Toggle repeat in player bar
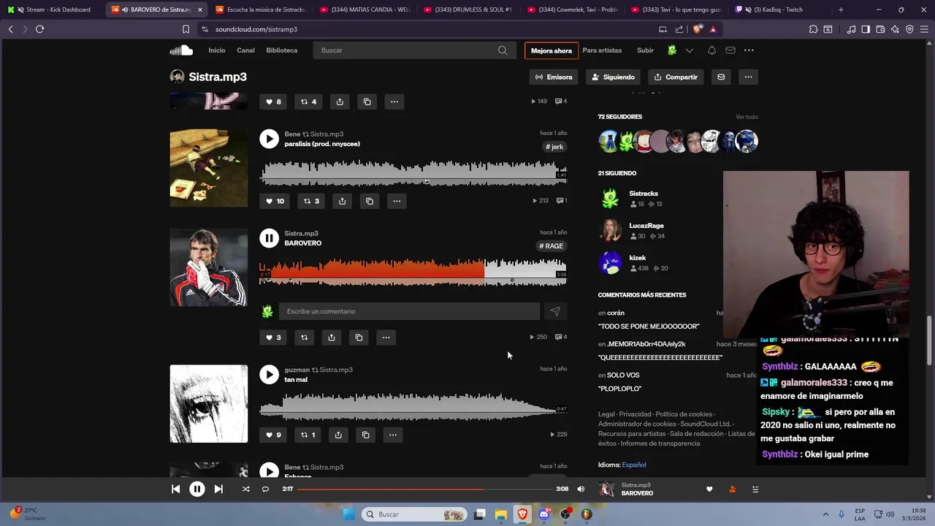Screen dimensions: 935x526 tap(265, 489)
